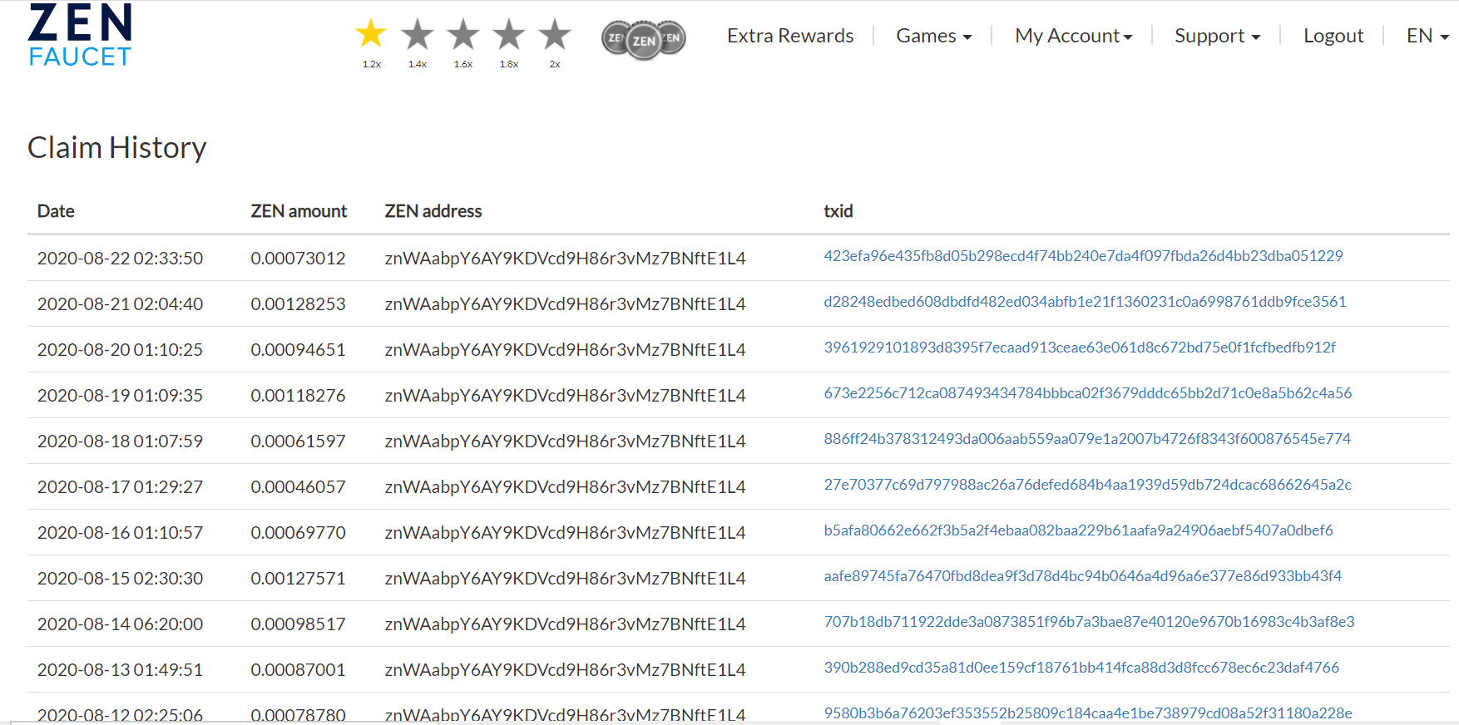The width and height of the screenshot is (1459, 725).
Task: Click ZEN address in the 2020-08-15 row
Action: pos(565,579)
